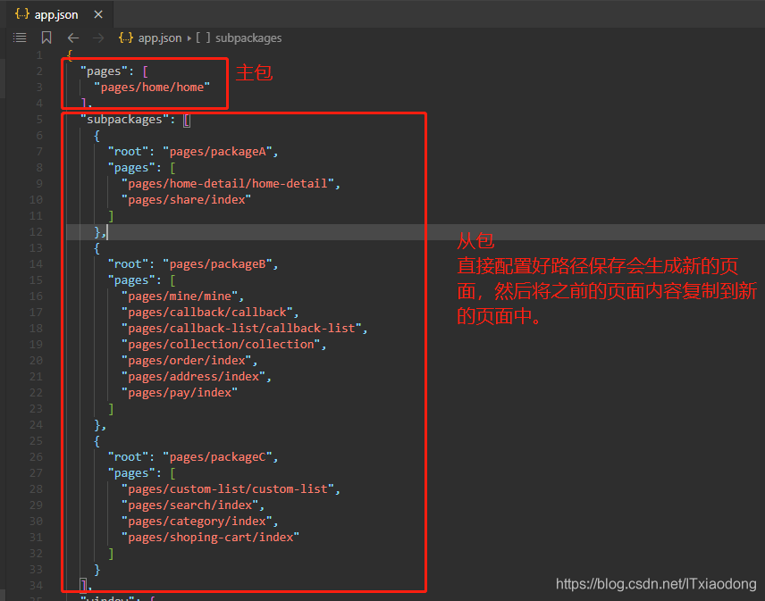
Task: Click the fold gutter beside line 5
Action: click(55, 119)
